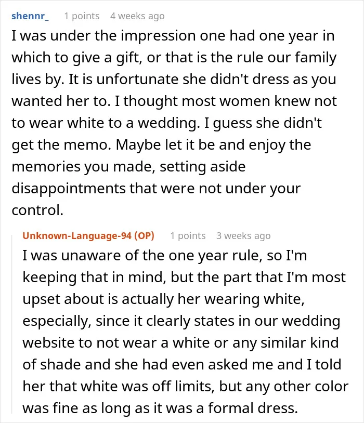364x423 pixels.
Task: Click "1 points" score beside shennr_
Action: click(82, 16)
